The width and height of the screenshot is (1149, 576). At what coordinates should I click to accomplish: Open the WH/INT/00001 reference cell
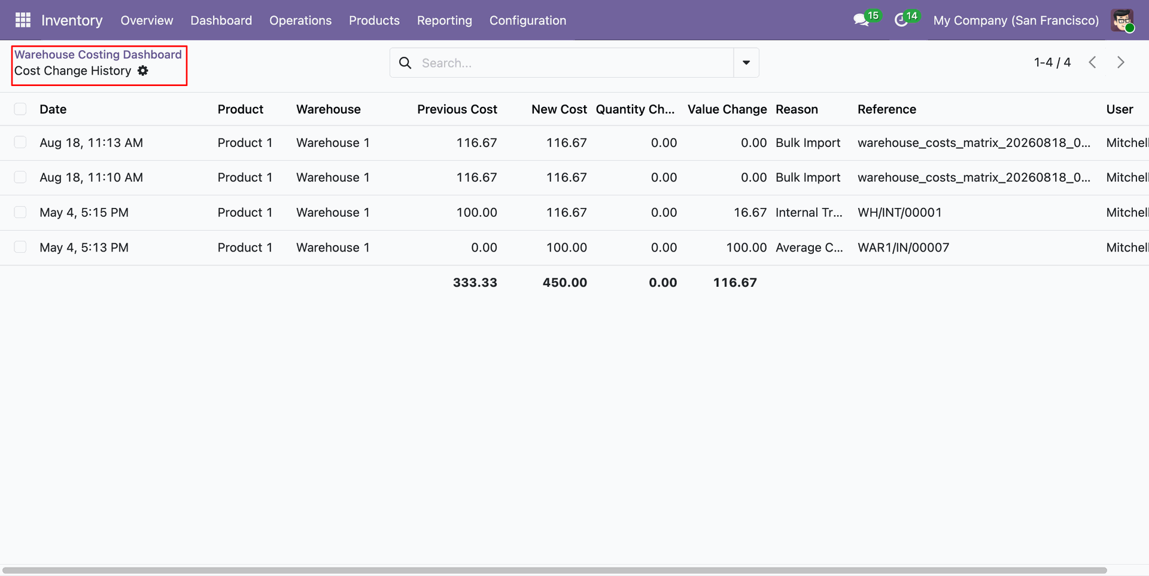pyautogui.click(x=899, y=213)
